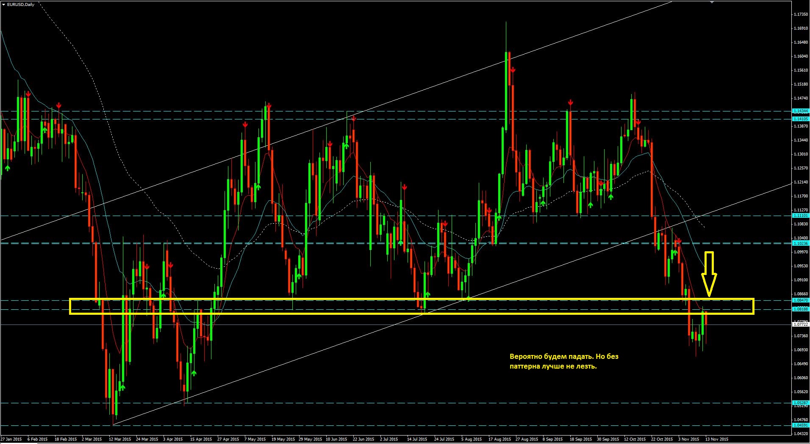The image size is (810, 444).
Task: Click the red signal arrow below the August peak
Action: (x=513, y=69)
